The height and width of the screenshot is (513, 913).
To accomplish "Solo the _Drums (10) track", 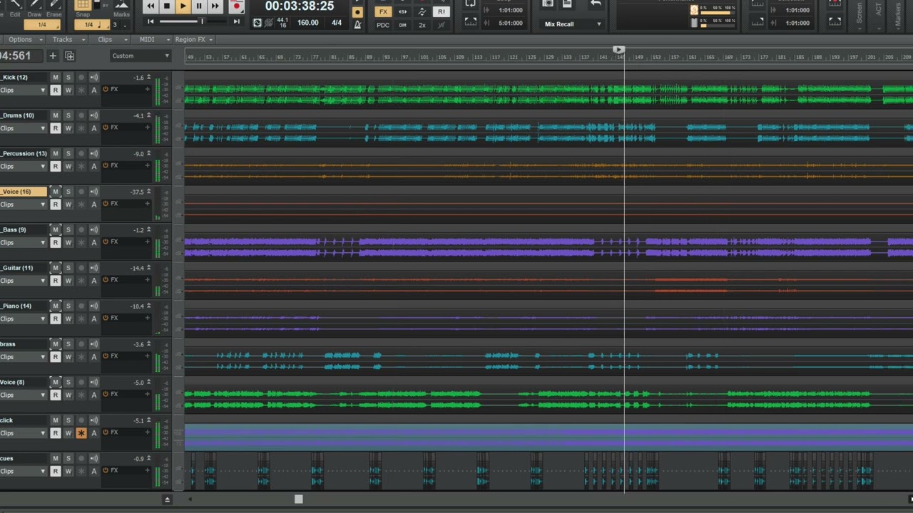I will 68,115.
